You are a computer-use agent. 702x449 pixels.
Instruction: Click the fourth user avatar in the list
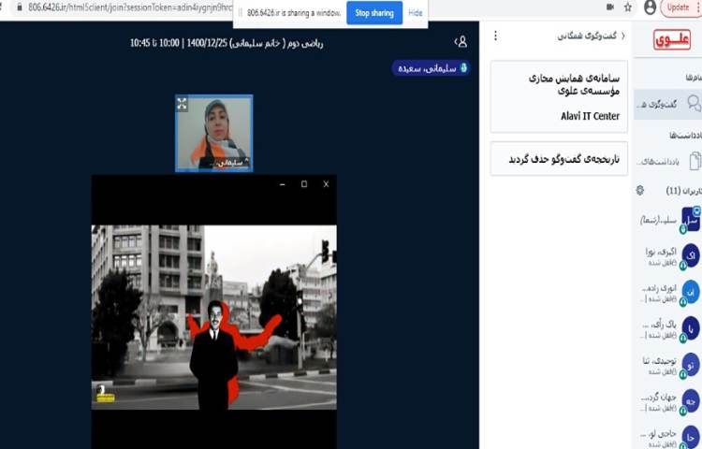(690, 328)
